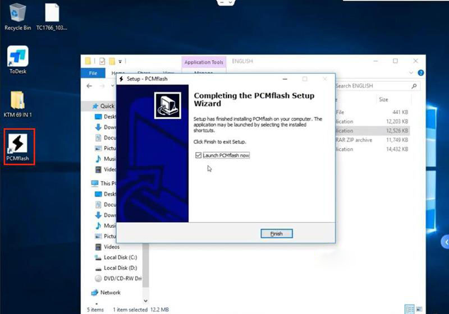The height and width of the screenshot is (314, 449).
Task: Select the KTM 69 IN 1 folder
Action: (x=17, y=104)
